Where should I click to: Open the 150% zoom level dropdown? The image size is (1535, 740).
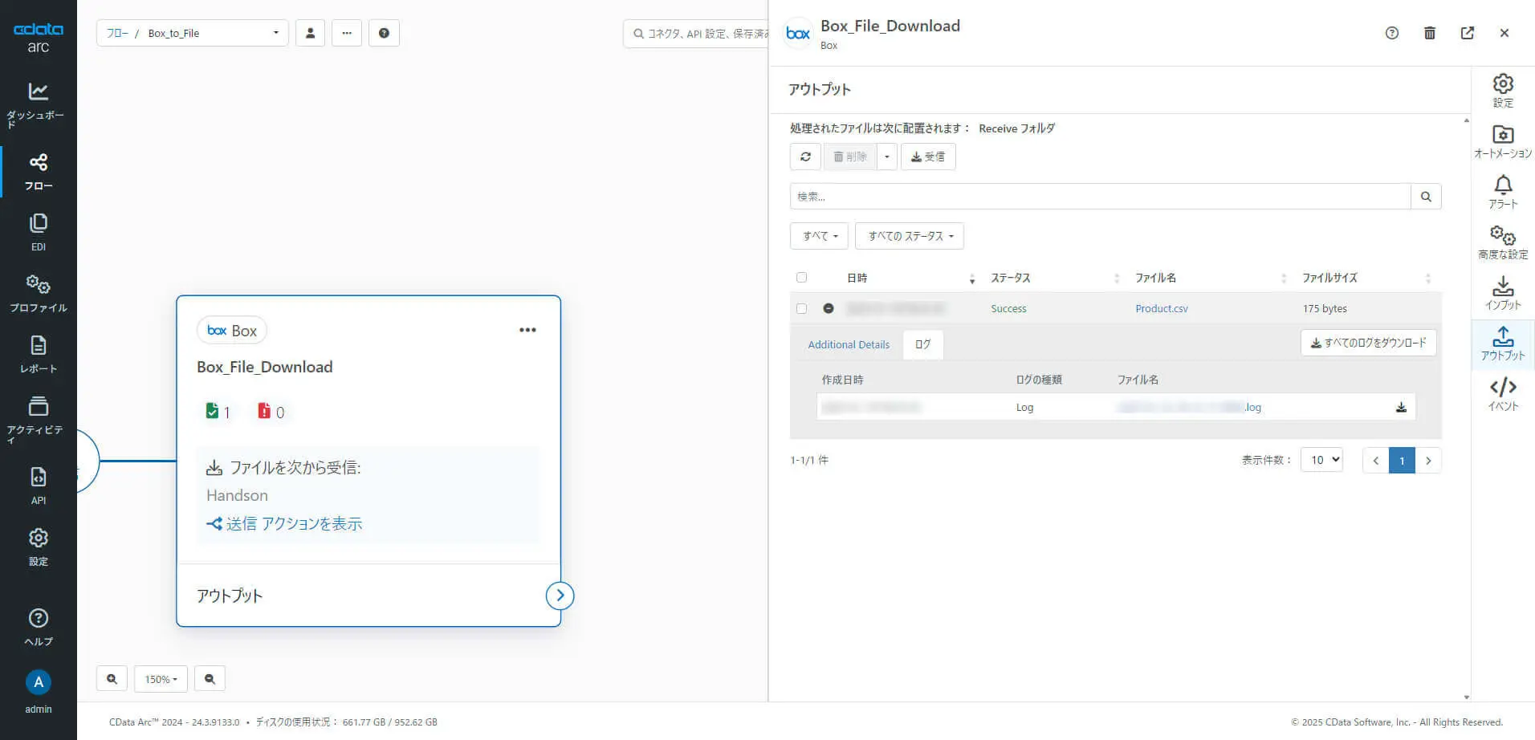click(x=161, y=679)
